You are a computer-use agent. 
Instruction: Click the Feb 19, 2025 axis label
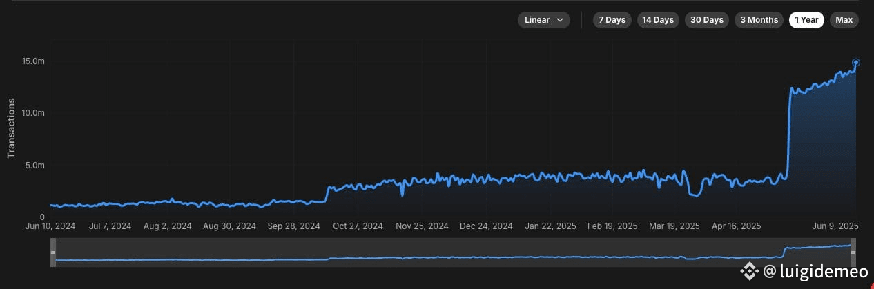click(x=612, y=226)
